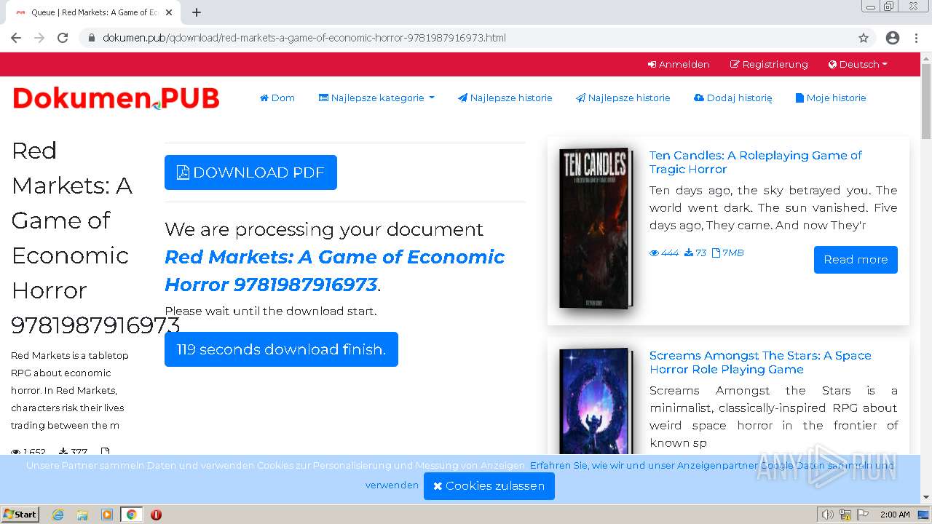The image size is (932, 524).
Task: Click the 1,652 views count under Red Markets
Action: coord(28,452)
